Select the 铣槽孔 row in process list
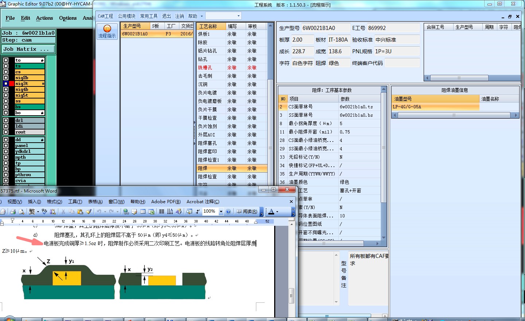This screenshot has height=321, width=525. [232, 67]
